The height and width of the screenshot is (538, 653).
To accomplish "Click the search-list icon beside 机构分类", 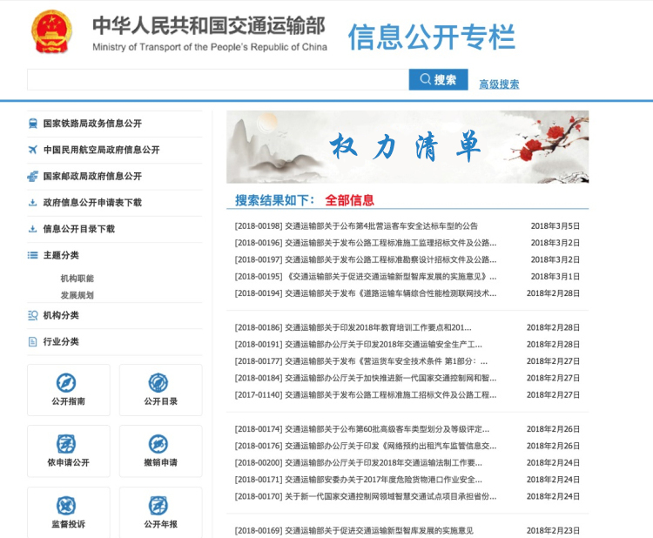I will point(32,315).
